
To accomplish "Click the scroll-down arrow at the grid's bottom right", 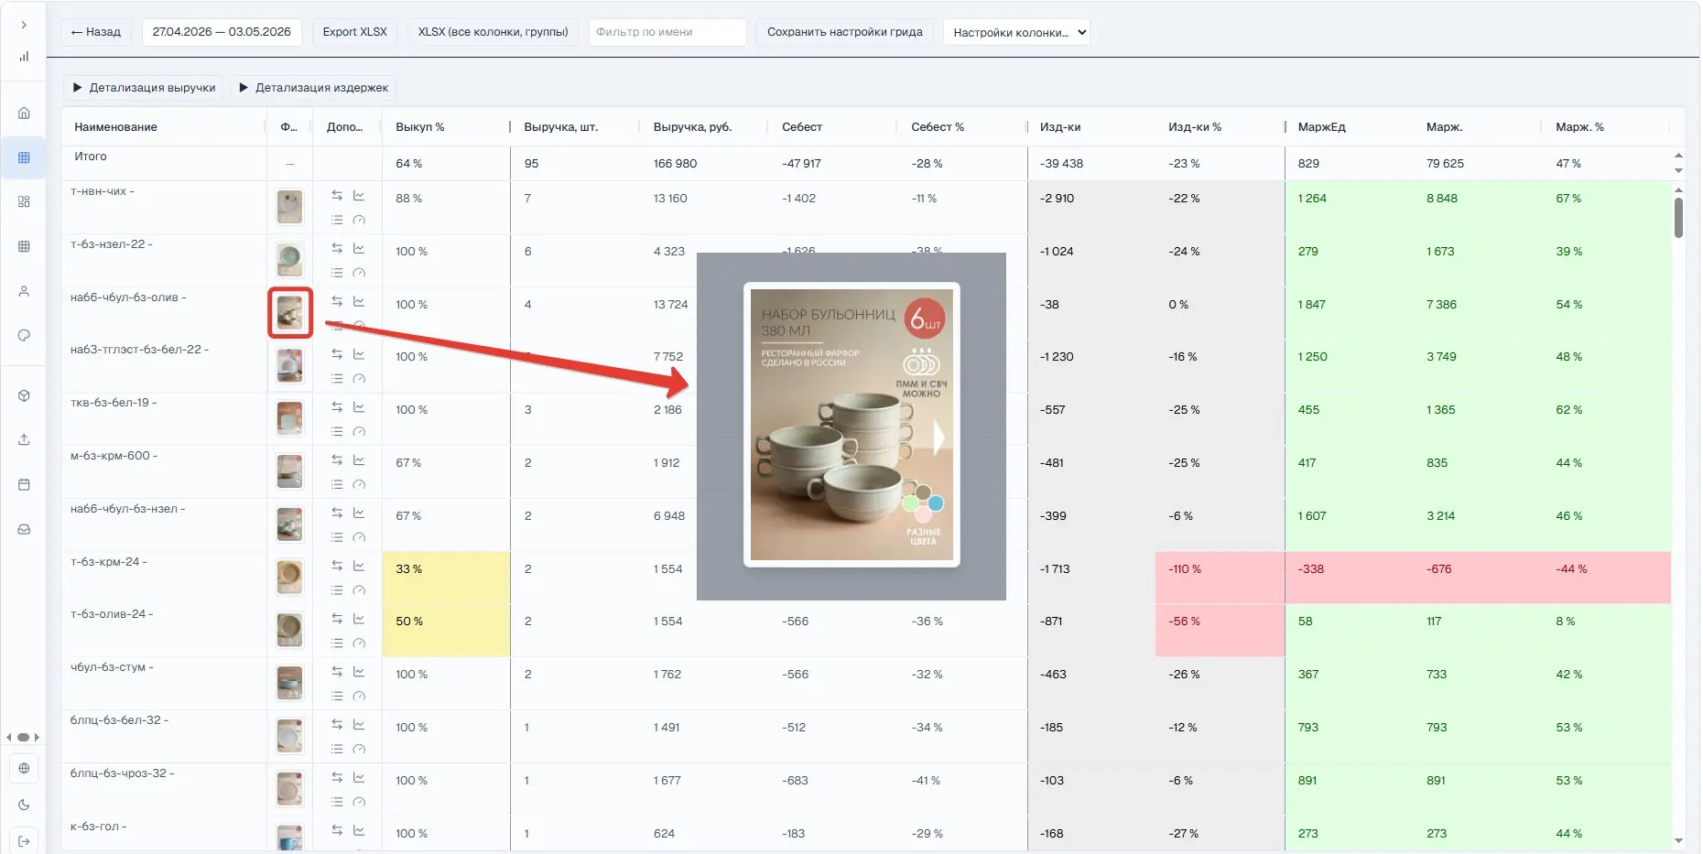I will [x=1678, y=841].
